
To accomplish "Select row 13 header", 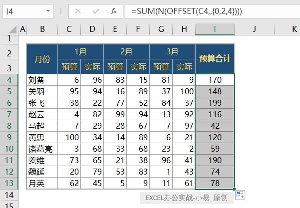I will click(x=9, y=183).
